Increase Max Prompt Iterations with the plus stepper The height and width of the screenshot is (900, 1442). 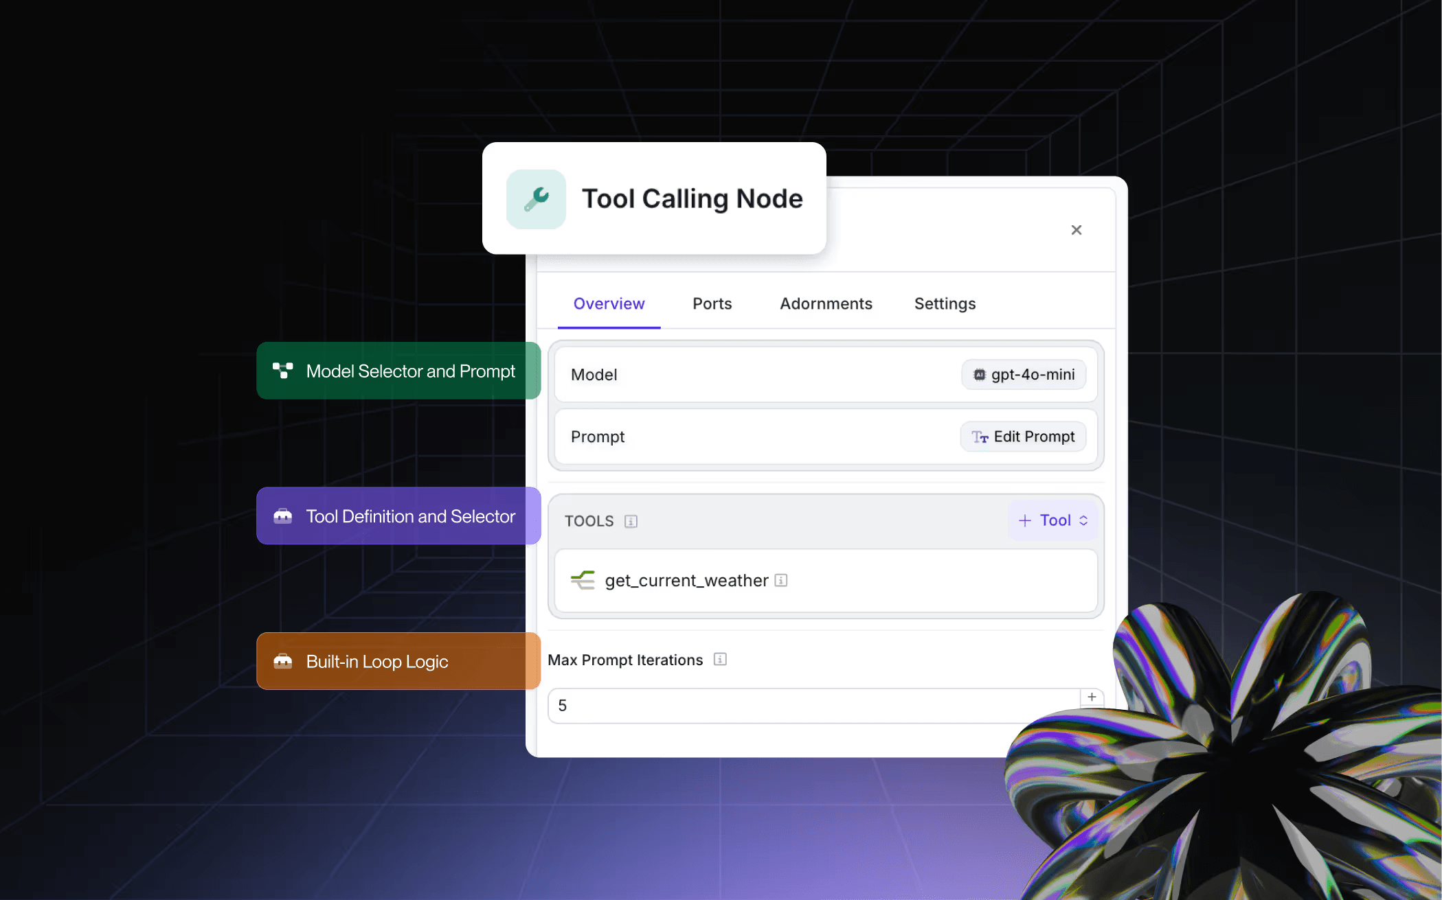(x=1091, y=697)
